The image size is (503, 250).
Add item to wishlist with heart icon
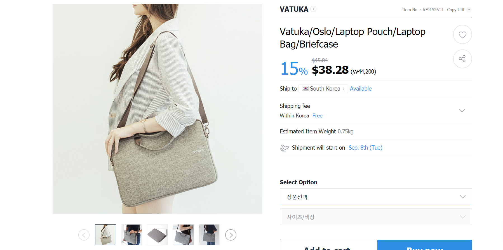[462, 35]
